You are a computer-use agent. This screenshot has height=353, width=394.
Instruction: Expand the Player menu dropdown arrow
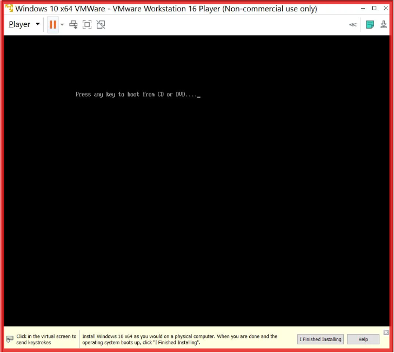[38, 24]
